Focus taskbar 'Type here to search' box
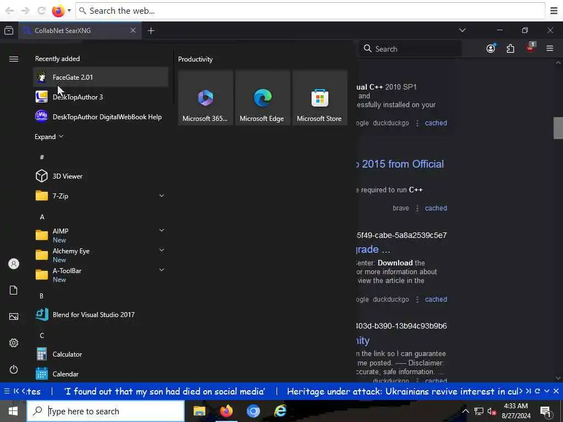The height and width of the screenshot is (422, 563). (x=106, y=411)
